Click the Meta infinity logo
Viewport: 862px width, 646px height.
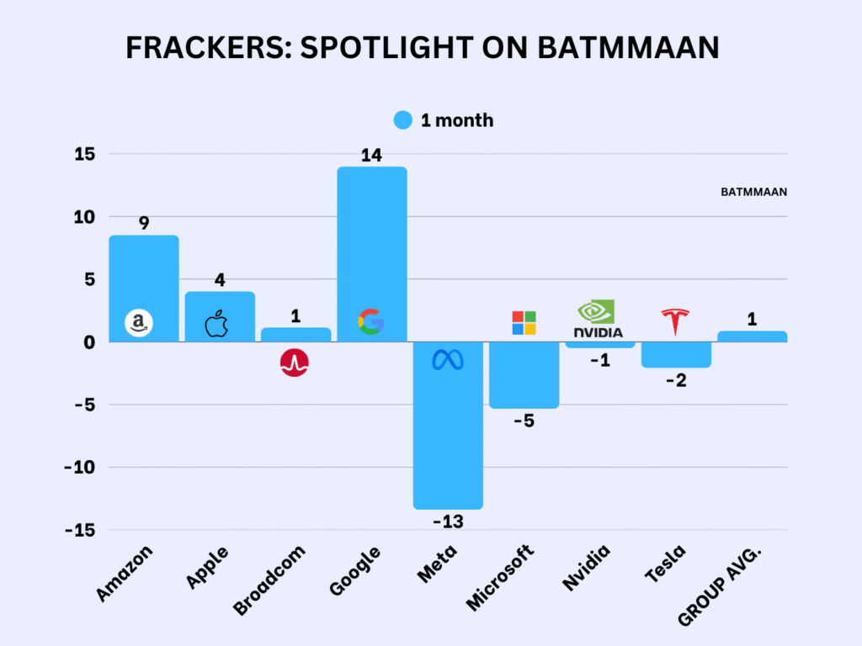tap(448, 360)
